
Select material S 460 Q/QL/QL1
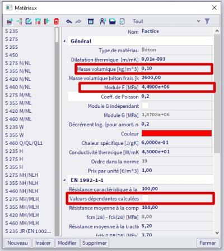point(24,143)
